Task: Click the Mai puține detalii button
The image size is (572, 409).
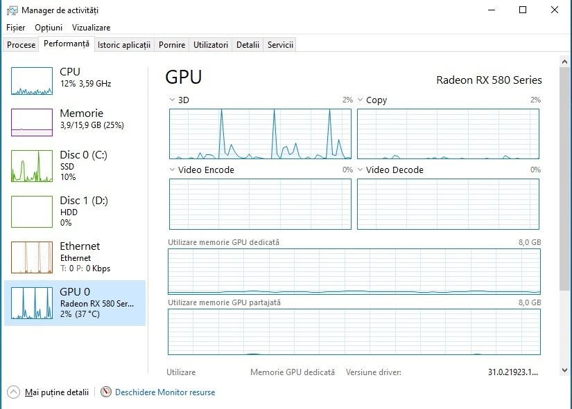Action: [x=57, y=392]
